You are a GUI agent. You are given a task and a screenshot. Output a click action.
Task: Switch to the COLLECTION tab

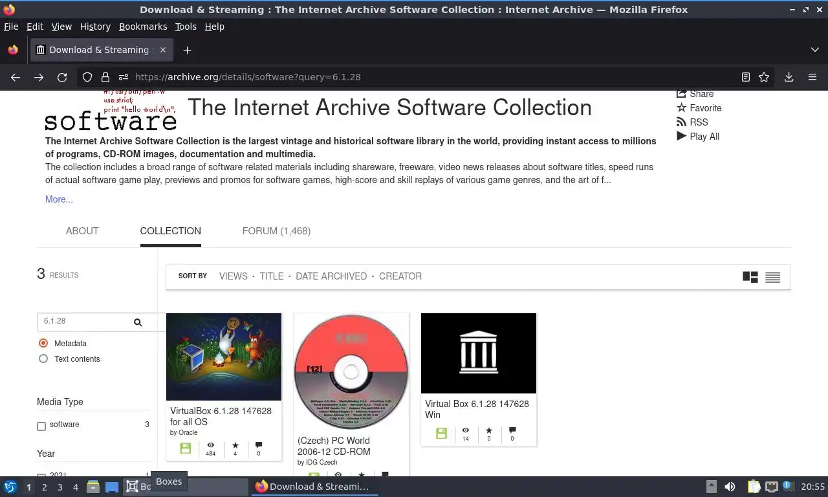(x=170, y=231)
